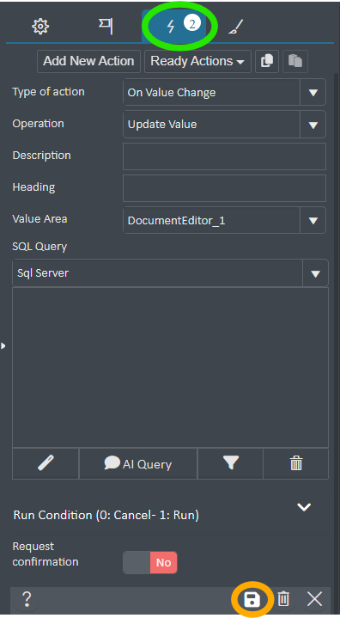
Task: Open the Operation dropdown
Action: (x=224, y=124)
